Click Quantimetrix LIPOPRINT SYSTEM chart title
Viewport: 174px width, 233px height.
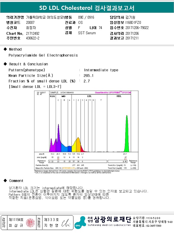click(x=113, y=93)
